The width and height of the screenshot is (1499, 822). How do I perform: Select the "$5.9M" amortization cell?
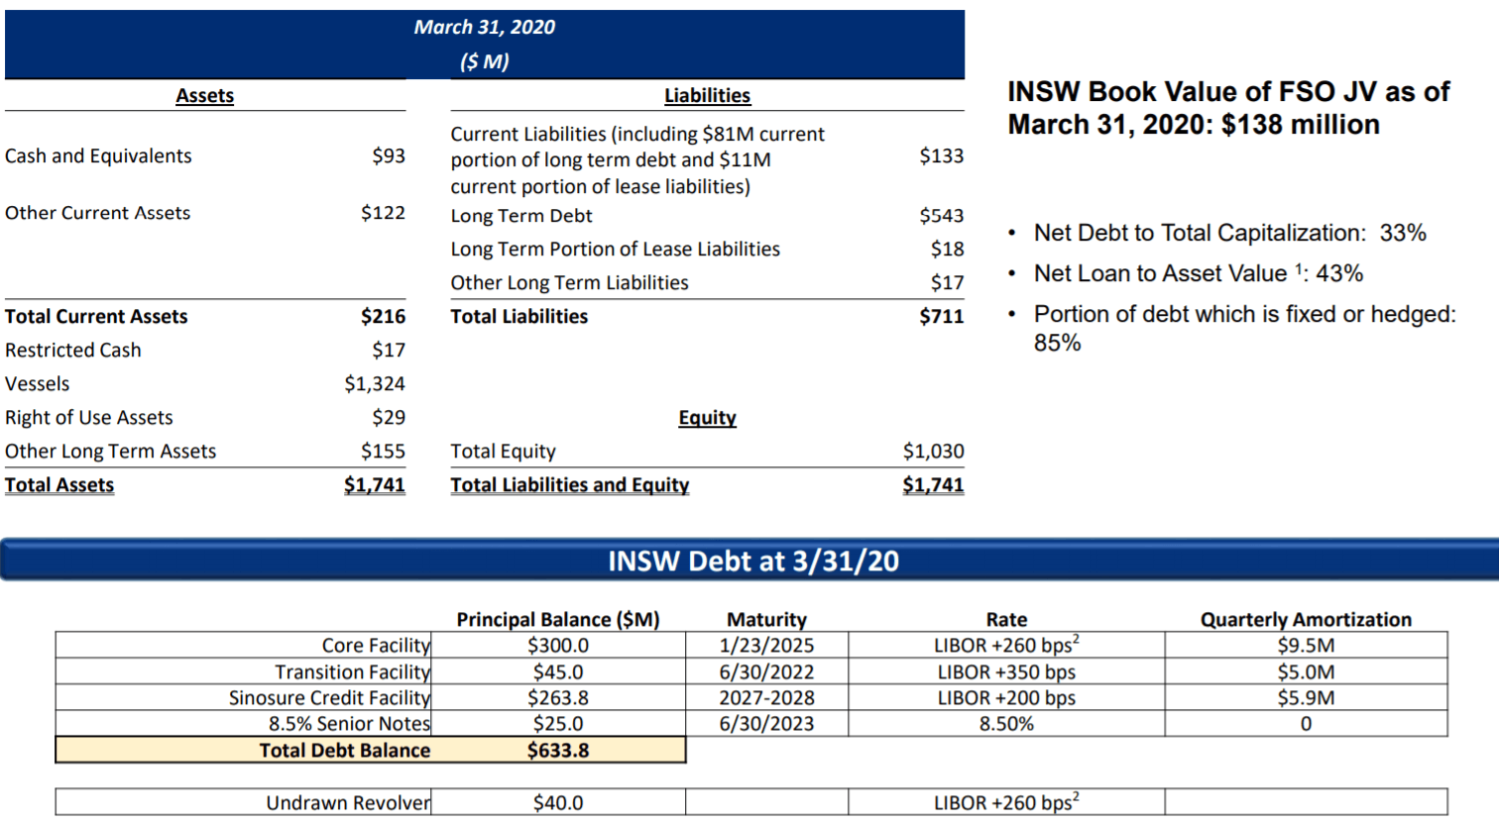click(1306, 697)
